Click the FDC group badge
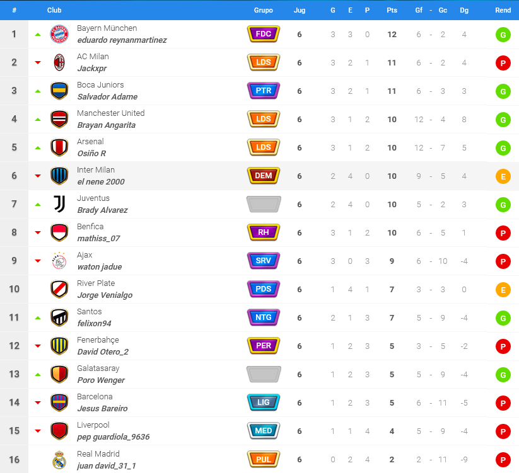This screenshot has height=473, width=519. coord(264,34)
